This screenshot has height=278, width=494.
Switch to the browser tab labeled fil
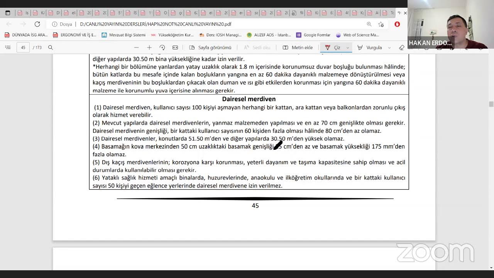(x=298, y=13)
